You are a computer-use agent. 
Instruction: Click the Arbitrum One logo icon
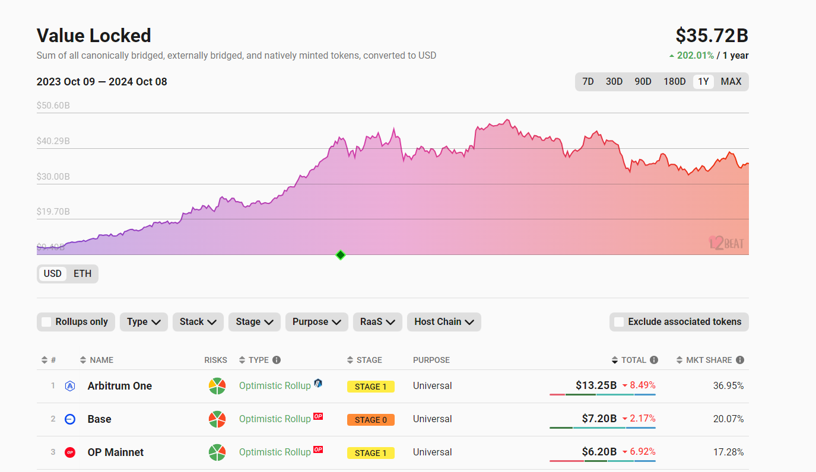[70, 386]
